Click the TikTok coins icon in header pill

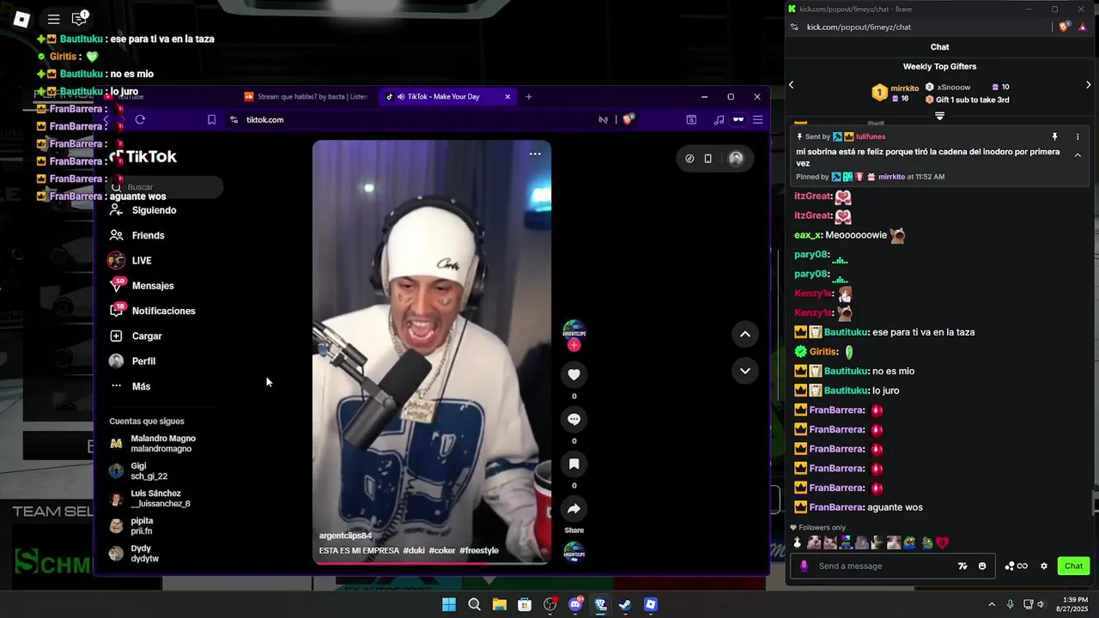tap(689, 158)
